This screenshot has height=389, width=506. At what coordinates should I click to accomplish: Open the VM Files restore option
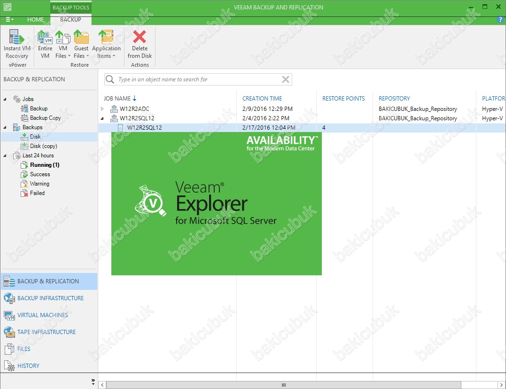[x=62, y=38]
